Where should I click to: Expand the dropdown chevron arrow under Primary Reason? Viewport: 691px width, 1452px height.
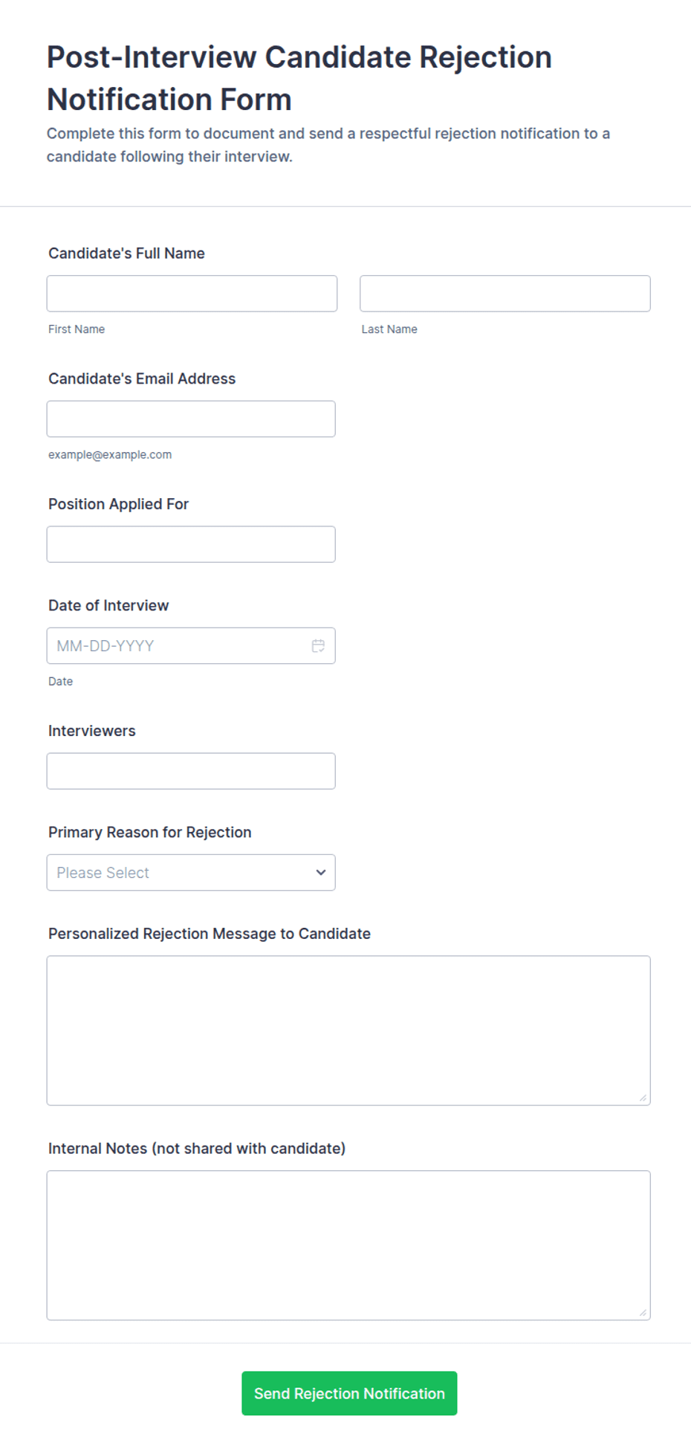coord(320,872)
